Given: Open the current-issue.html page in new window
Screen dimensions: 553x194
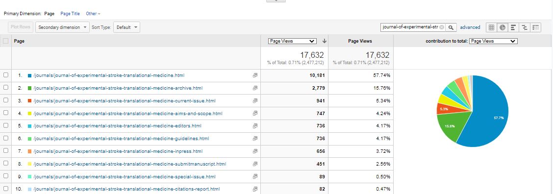Looking at the screenshot, I should [x=255, y=100].
